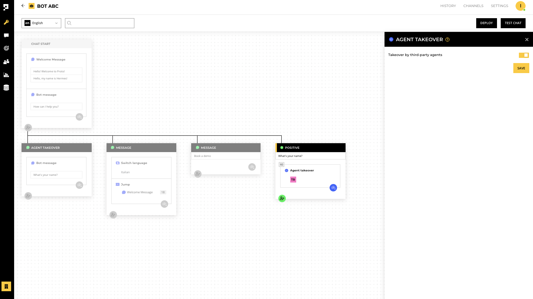
Task: Select the pink TR agent tag
Action: (x=293, y=180)
